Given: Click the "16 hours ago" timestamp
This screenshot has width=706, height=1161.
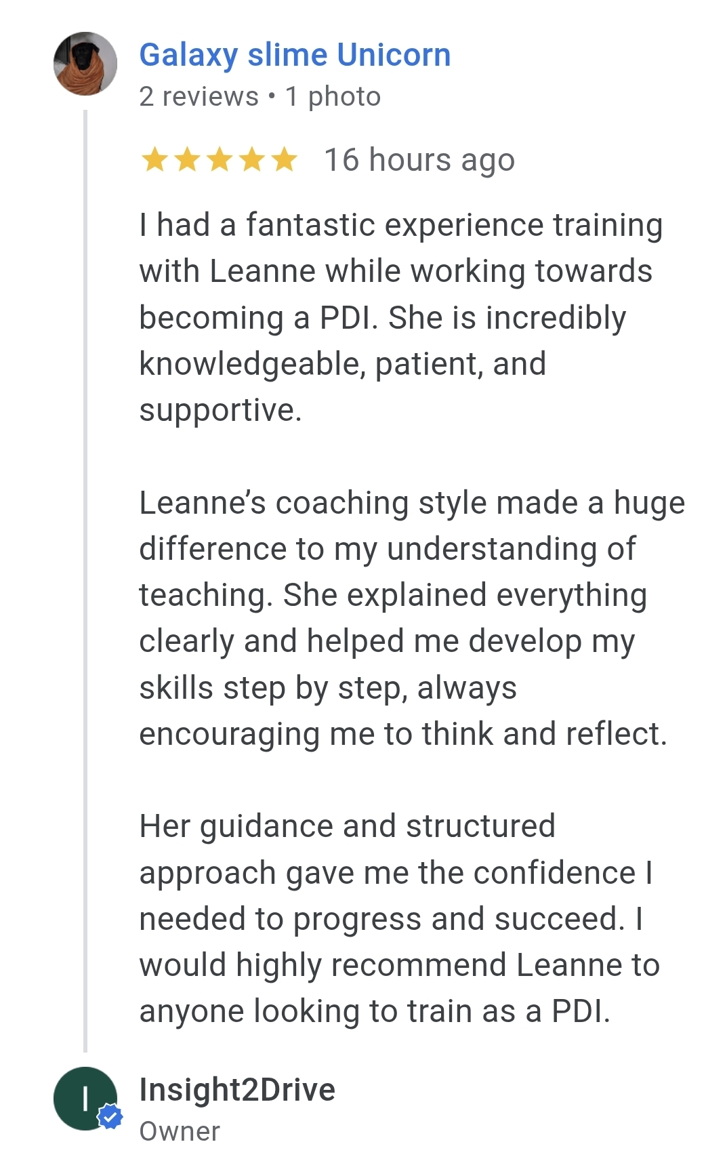Looking at the screenshot, I should tap(419, 161).
